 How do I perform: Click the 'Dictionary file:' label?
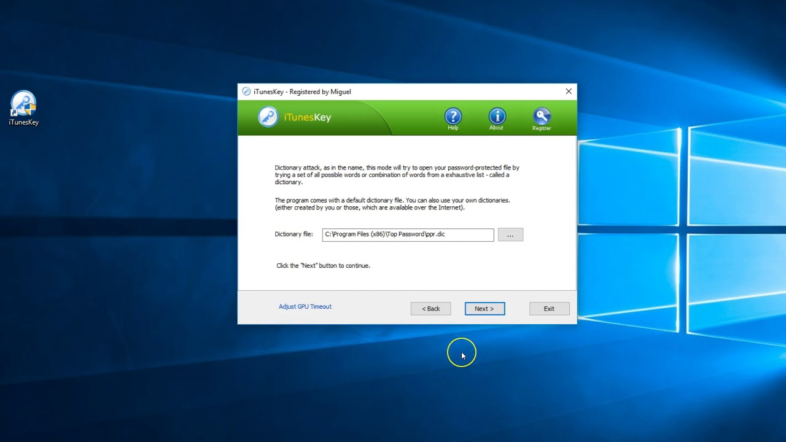[x=294, y=234]
